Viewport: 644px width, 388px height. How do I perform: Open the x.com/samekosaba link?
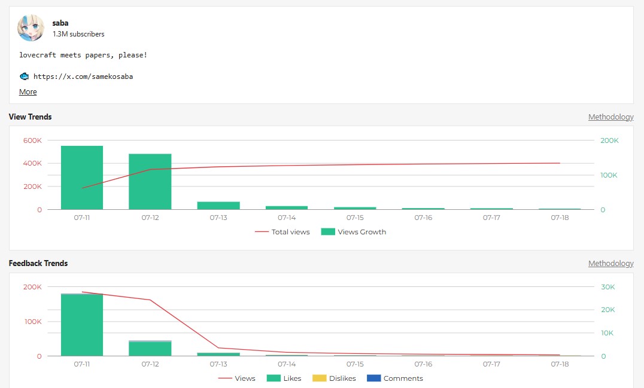tap(83, 77)
